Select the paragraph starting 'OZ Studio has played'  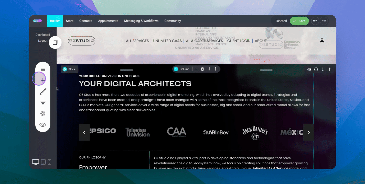231,163
